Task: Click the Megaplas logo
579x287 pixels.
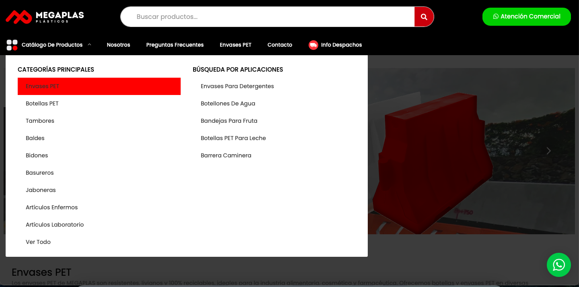Action: [x=45, y=17]
